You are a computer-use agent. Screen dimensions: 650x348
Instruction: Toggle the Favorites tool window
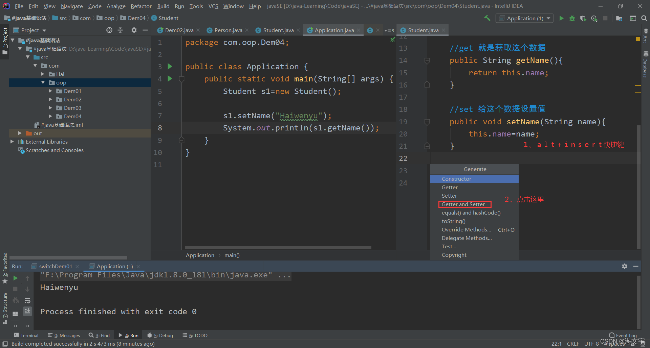(5, 269)
